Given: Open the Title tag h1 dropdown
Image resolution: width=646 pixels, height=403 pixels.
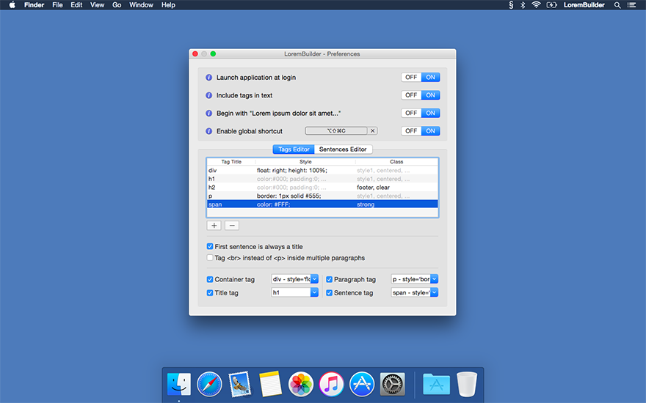Looking at the screenshot, I should tap(314, 292).
